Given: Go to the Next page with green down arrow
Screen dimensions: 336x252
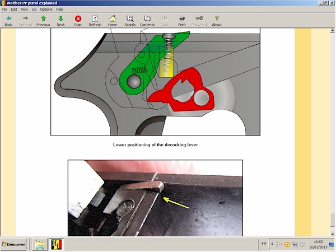Looking at the screenshot, I should tap(60, 21).
